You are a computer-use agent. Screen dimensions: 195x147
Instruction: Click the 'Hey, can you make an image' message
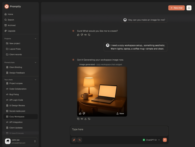pos(144,20)
